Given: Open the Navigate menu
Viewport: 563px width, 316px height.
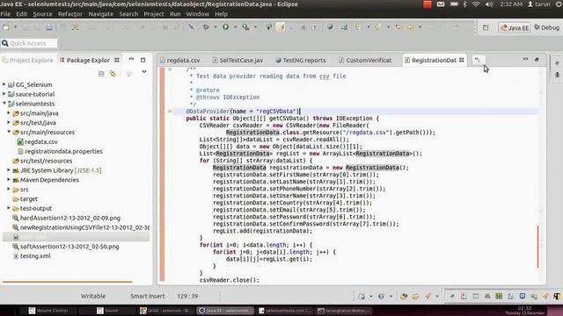Looking at the screenshot, I should pos(101,14).
